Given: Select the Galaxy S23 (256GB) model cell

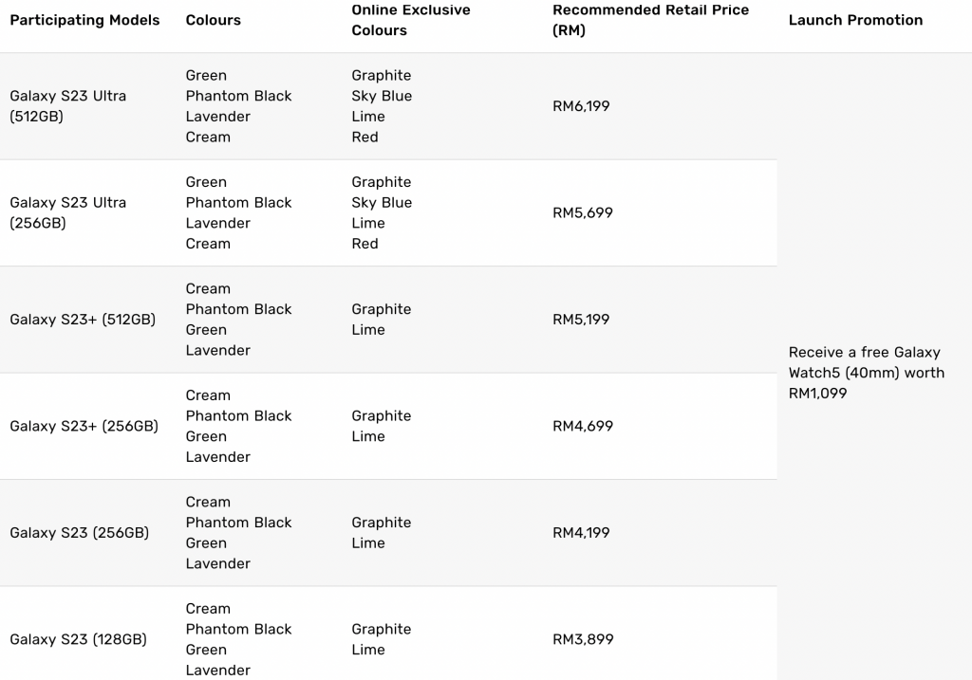Looking at the screenshot, I should (x=80, y=533).
